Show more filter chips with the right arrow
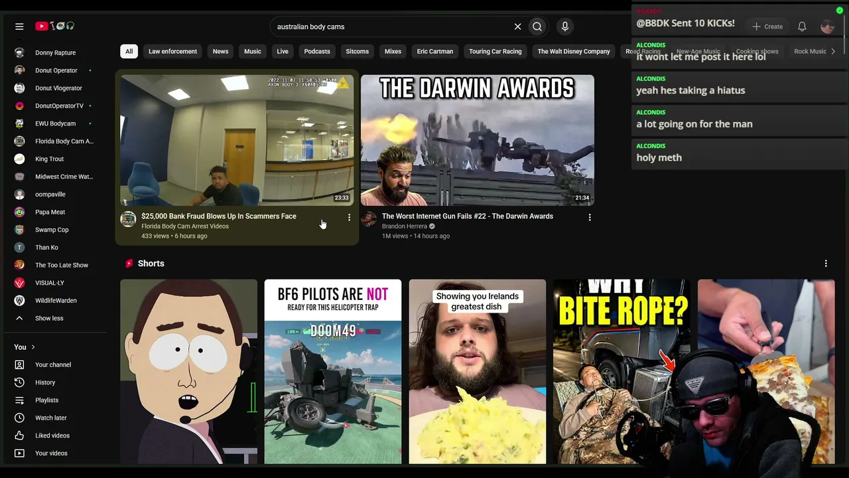849x478 pixels. (833, 51)
